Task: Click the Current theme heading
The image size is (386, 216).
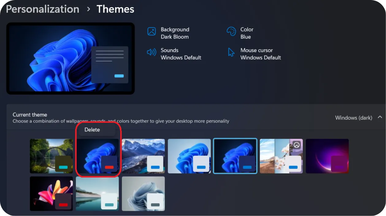Action: coord(30,115)
